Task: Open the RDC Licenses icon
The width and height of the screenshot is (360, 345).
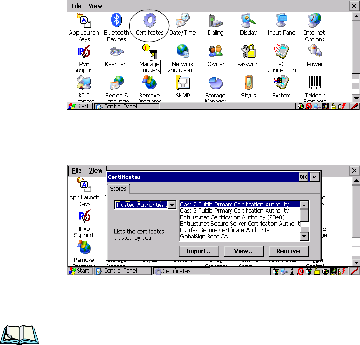Action: point(84,89)
